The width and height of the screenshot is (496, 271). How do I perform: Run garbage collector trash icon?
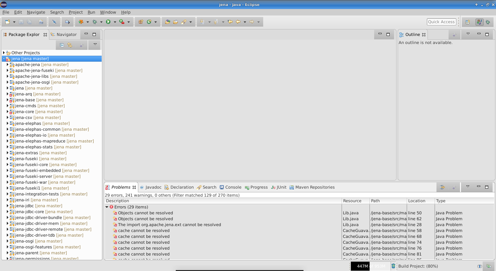393,266
